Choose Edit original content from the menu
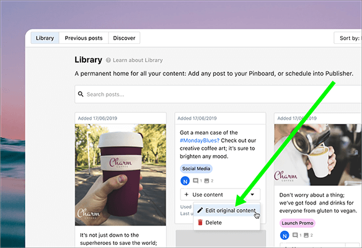This screenshot has height=248, width=362. pyautogui.click(x=227, y=210)
